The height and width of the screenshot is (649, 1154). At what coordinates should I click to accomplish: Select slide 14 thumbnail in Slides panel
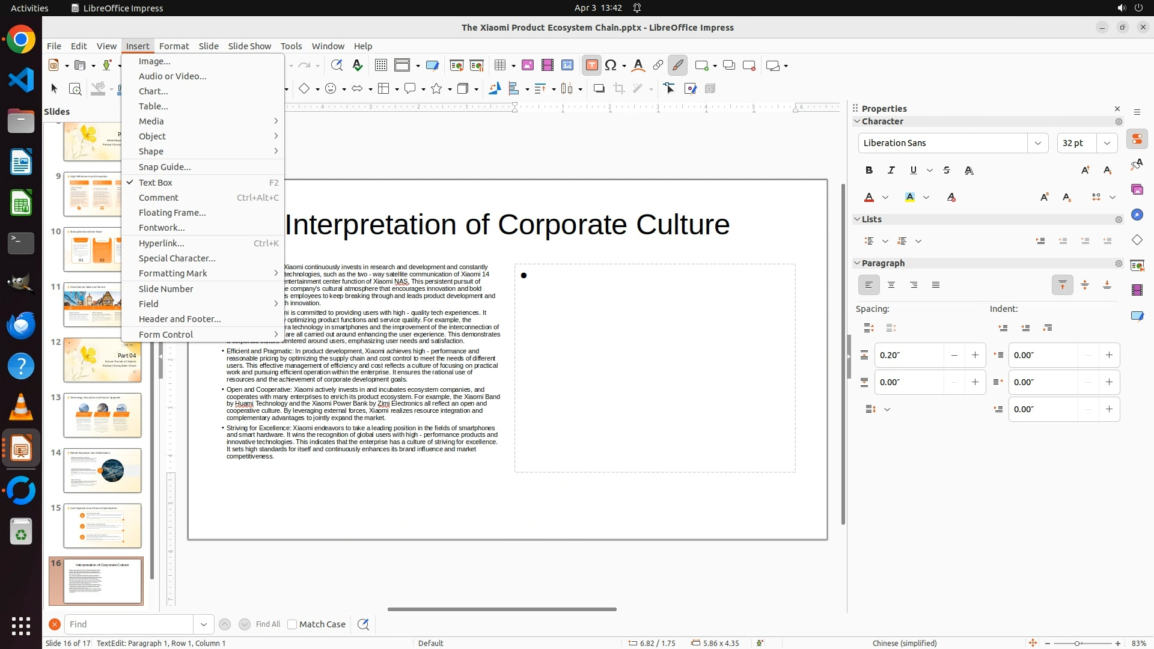[x=102, y=471]
